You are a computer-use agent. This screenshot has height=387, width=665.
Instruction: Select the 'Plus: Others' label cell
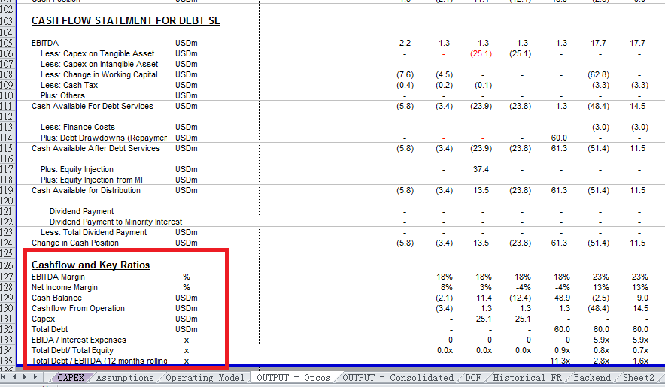(62, 95)
